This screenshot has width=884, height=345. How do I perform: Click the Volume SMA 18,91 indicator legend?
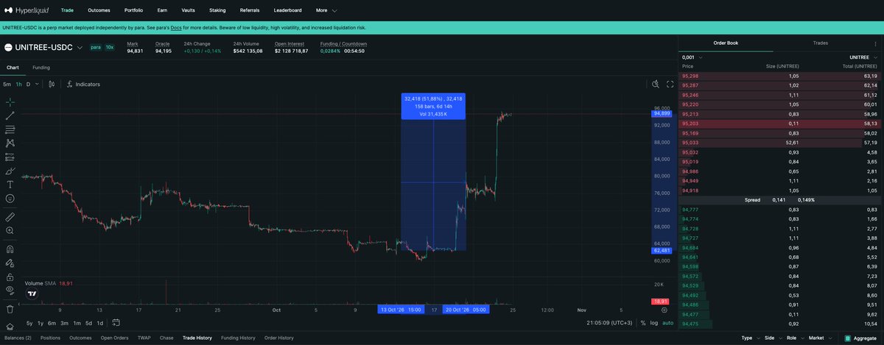(x=48, y=283)
